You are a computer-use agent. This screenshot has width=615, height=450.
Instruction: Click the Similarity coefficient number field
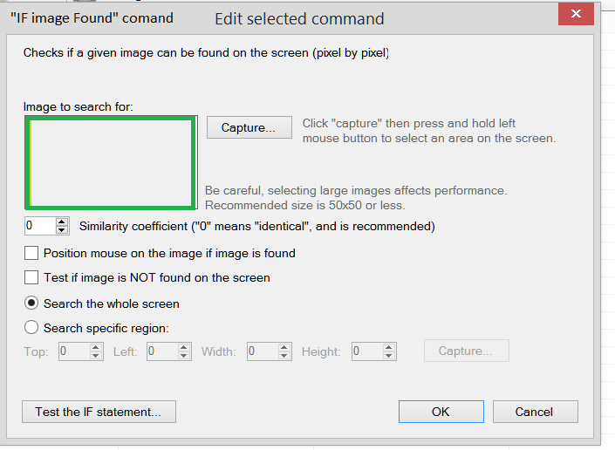pyautogui.click(x=39, y=226)
